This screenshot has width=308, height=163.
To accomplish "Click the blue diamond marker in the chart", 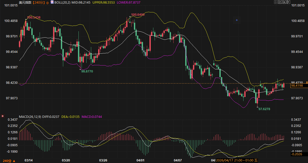I will pyautogui.click(x=237, y=20).
